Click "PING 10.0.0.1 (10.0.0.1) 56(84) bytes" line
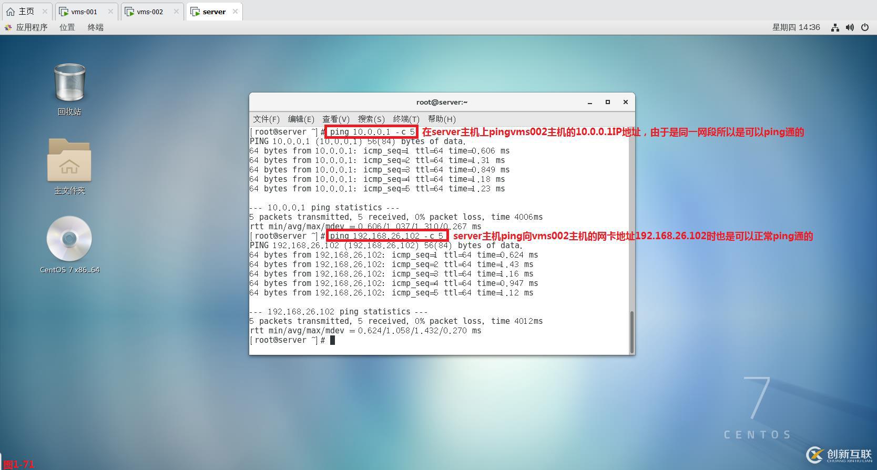The height and width of the screenshot is (470, 877). [x=358, y=141]
